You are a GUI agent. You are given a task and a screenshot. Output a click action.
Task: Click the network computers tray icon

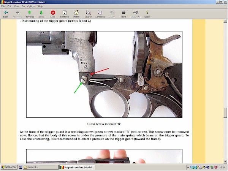tap(208, 168)
